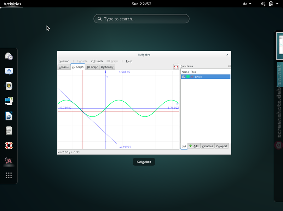The image size is (283, 211).
Task: Click the -4.89775 axis value
Action: pos(125,147)
